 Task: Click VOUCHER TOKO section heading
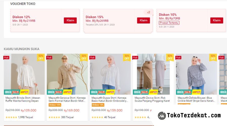pos(23,4)
